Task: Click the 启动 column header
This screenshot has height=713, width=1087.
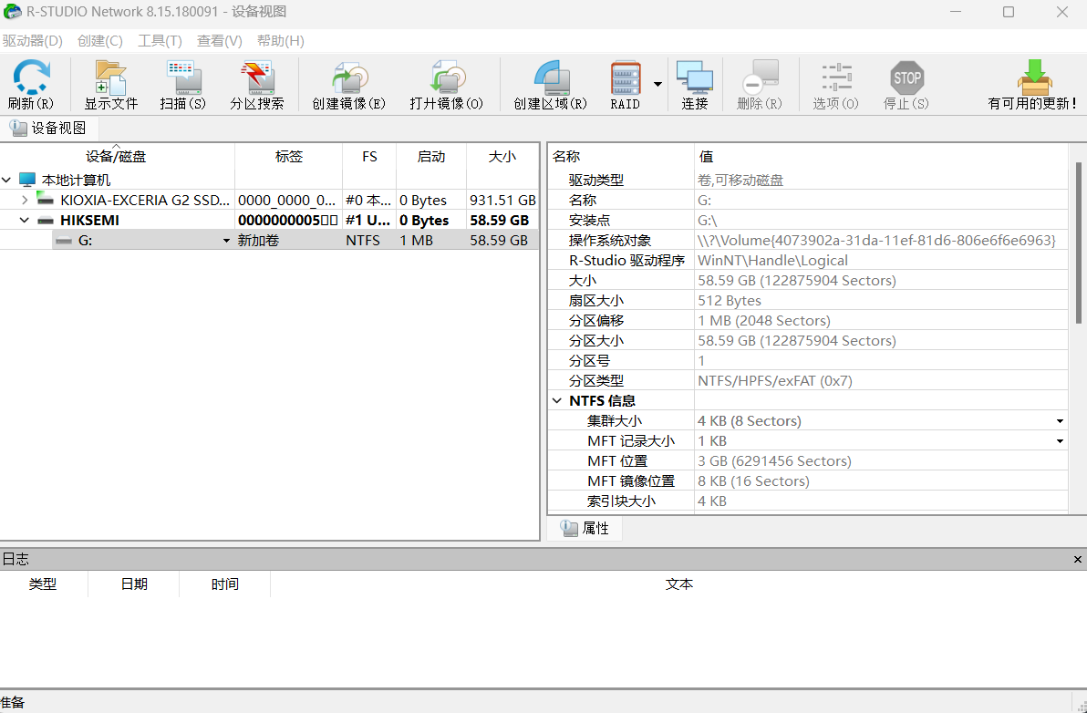Action: click(x=431, y=157)
